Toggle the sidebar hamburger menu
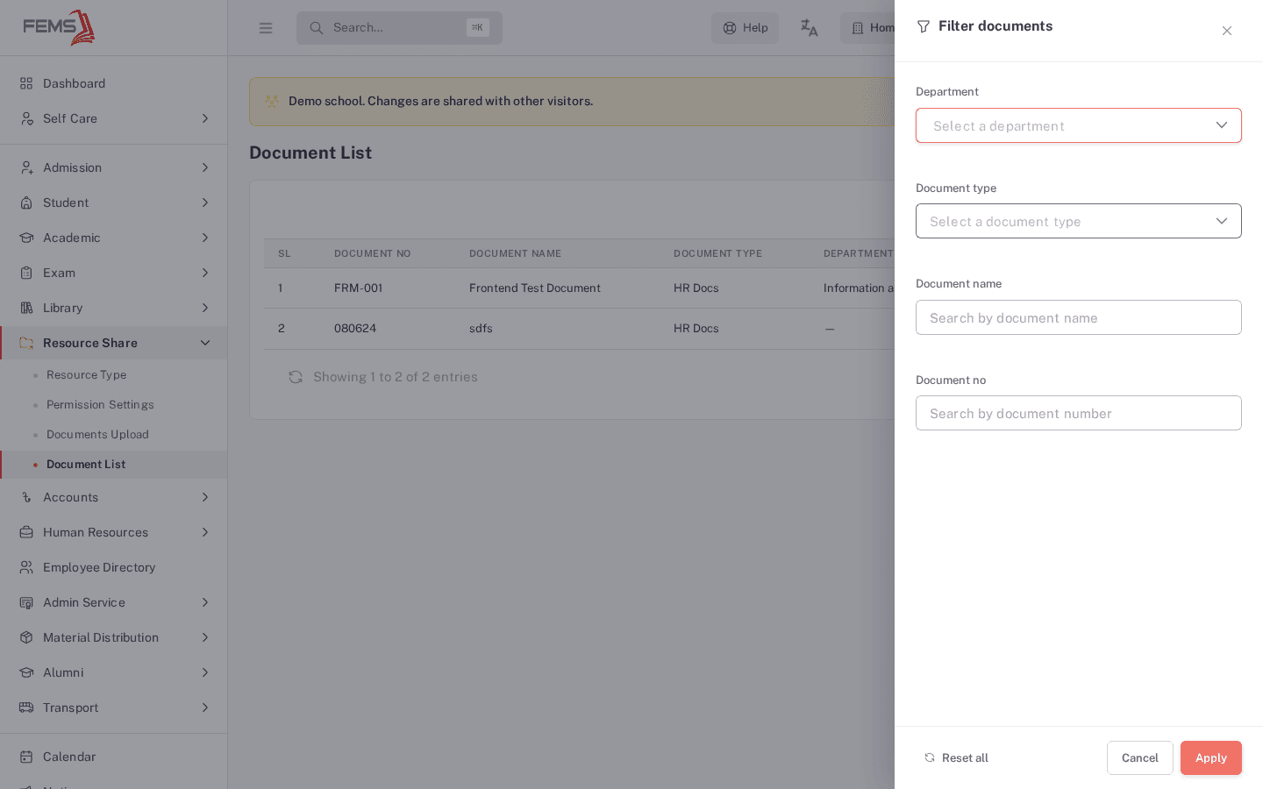Image resolution: width=1263 pixels, height=789 pixels. (x=266, y=28)
